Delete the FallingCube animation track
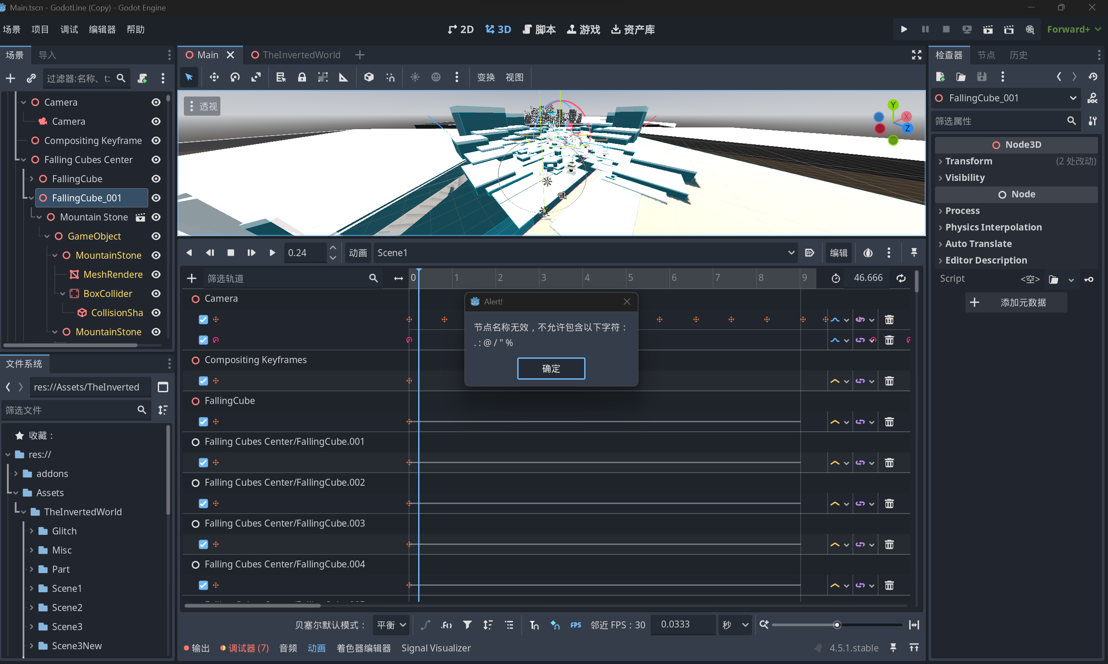This screenshot has width=1108, height=664. point(889,422)
